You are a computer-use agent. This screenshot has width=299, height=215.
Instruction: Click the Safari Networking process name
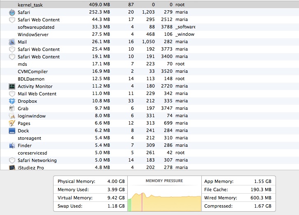click(37, 160)
